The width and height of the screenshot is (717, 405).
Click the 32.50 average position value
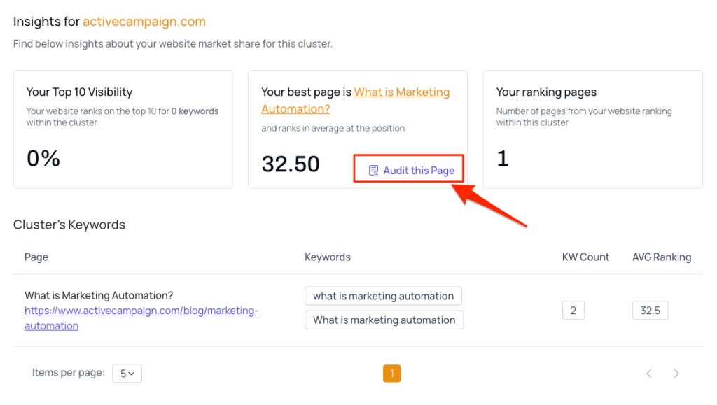(x=291, y=164)
